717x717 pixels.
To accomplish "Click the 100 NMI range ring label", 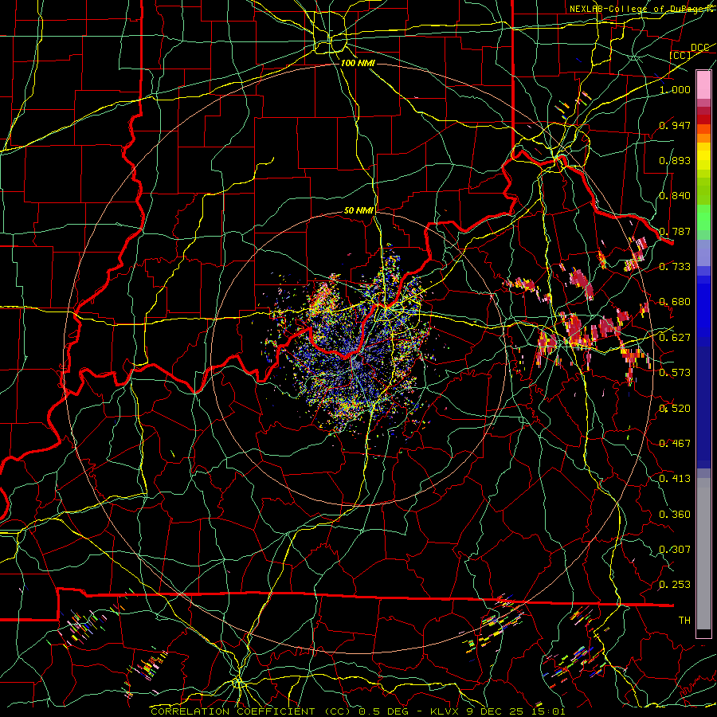I will click(358, 63).
